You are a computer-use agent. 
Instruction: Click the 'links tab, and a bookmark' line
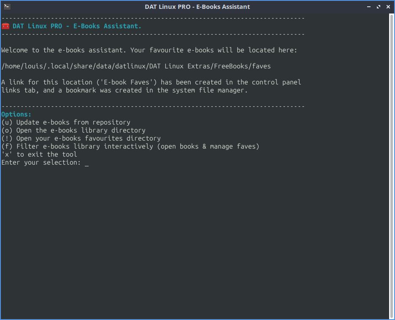click(x=124, y=90)
